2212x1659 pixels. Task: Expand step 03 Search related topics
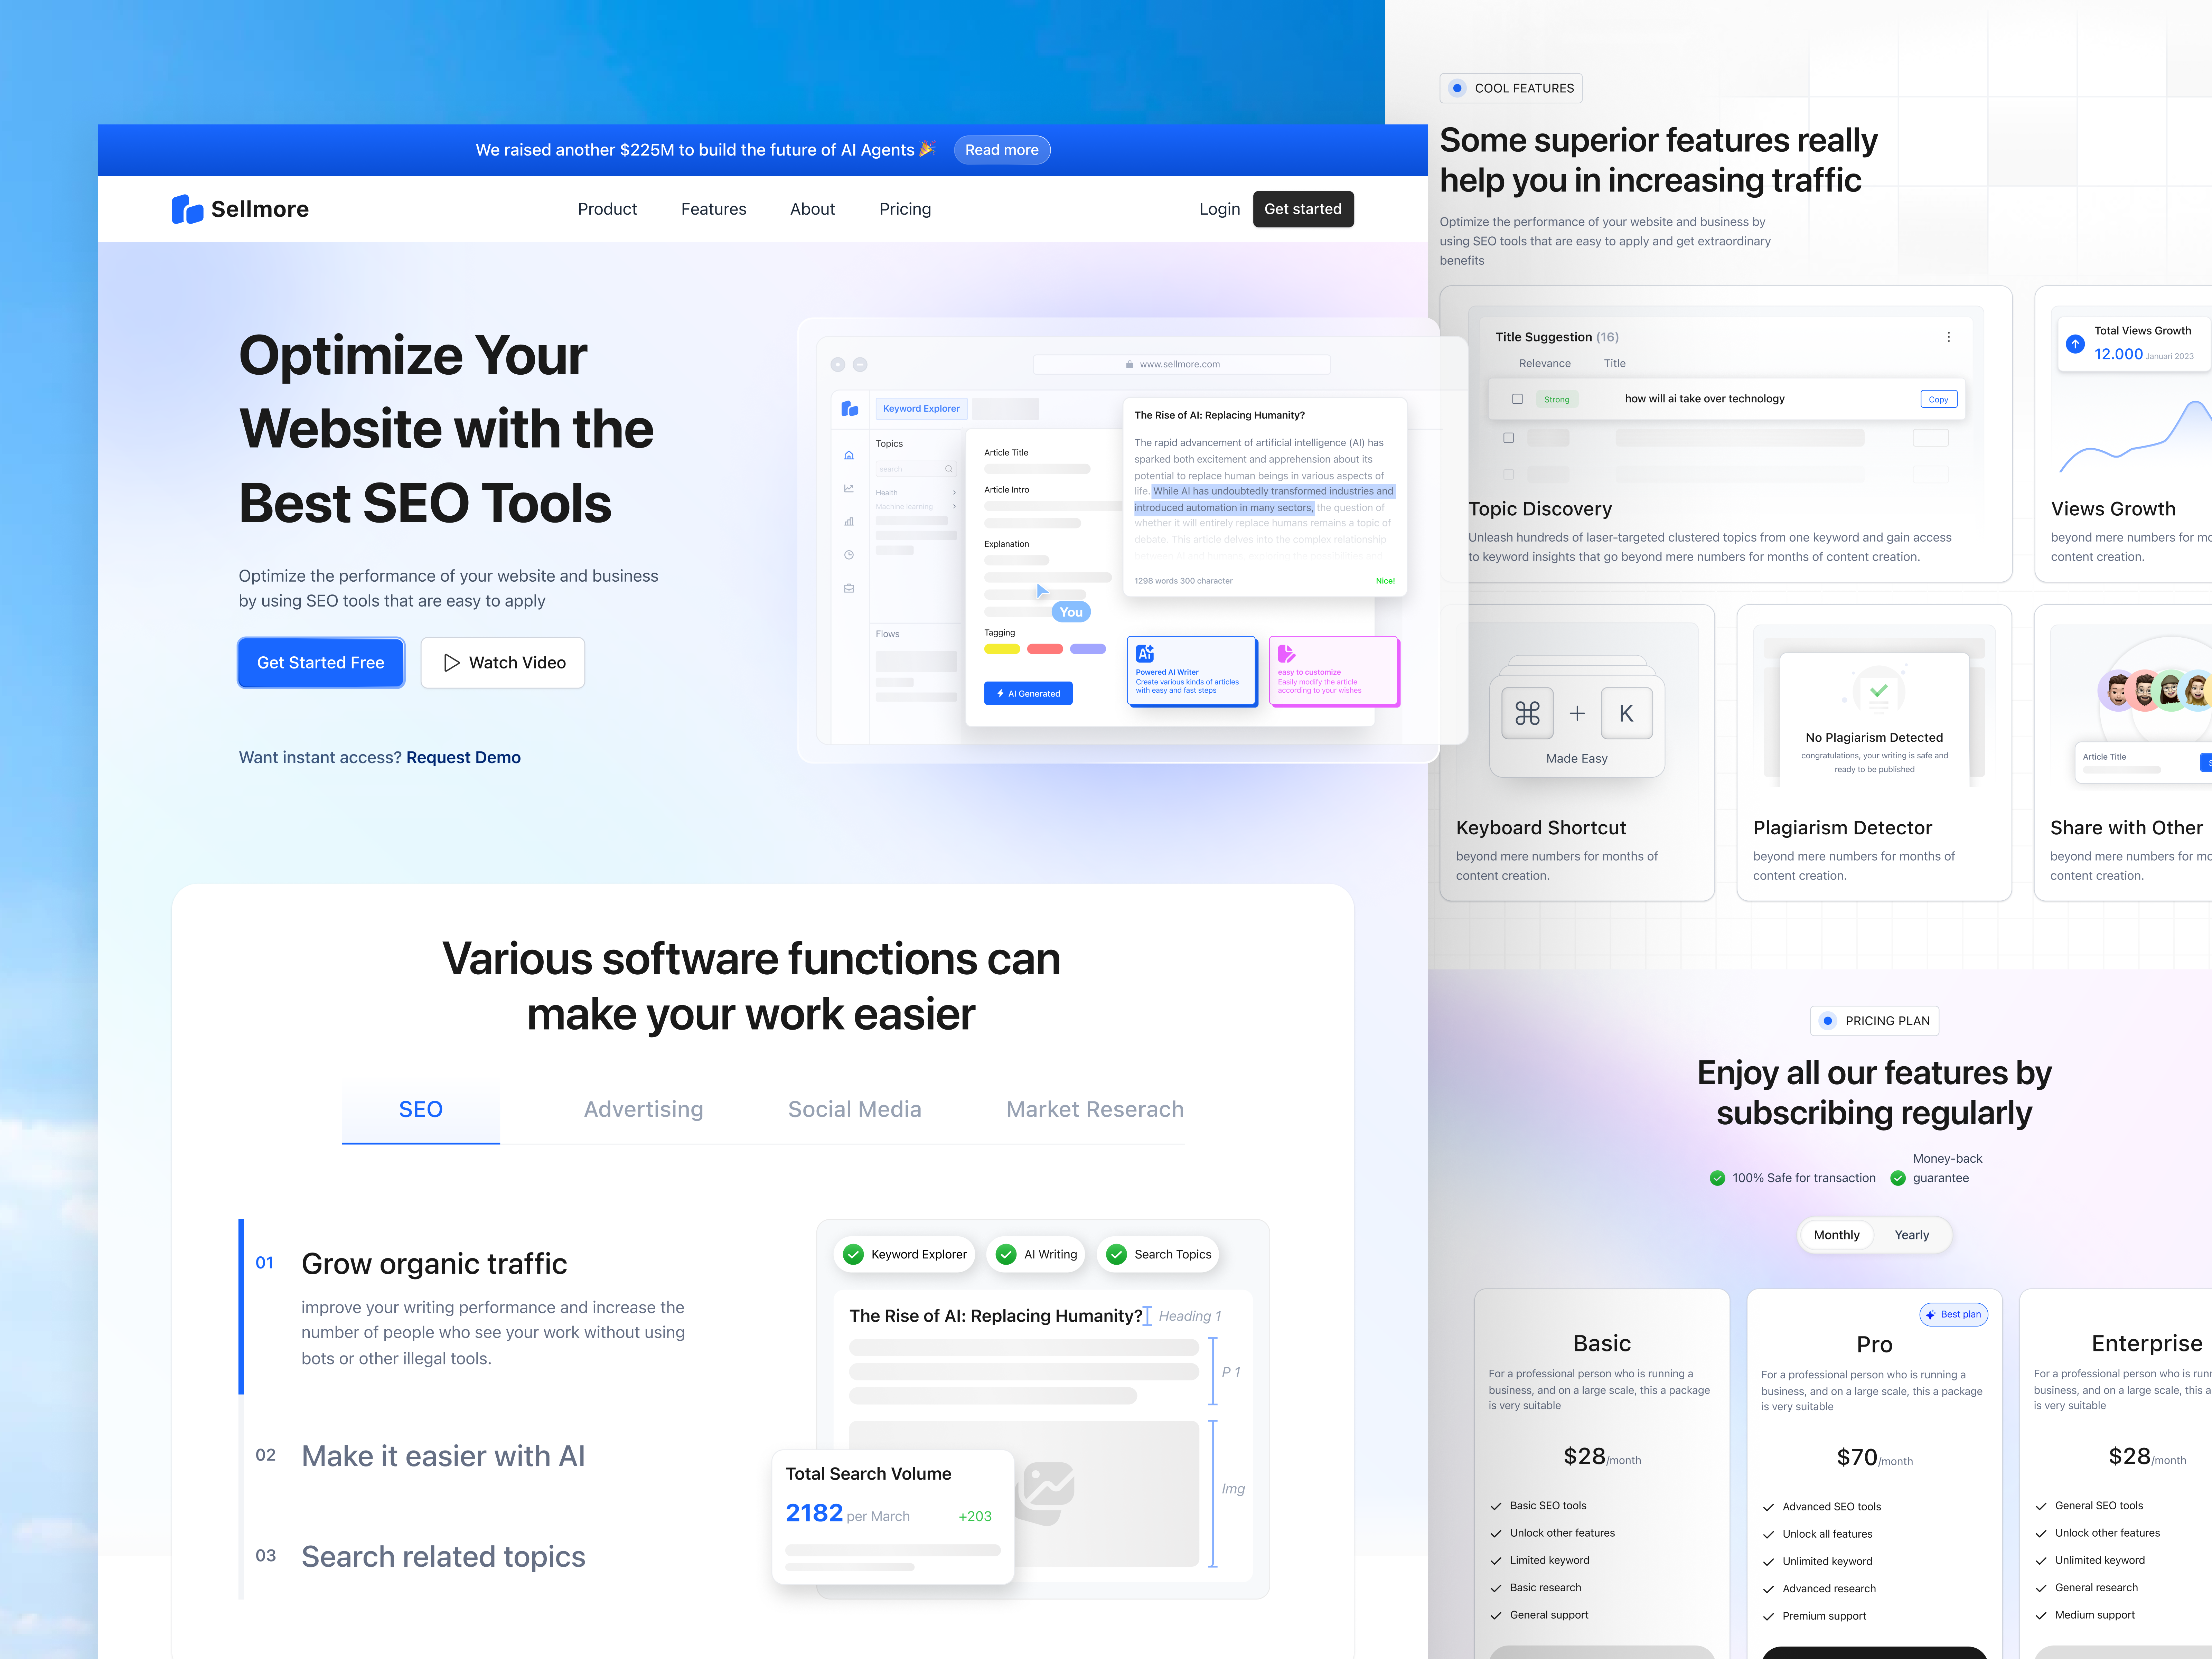coord(443,1557)
